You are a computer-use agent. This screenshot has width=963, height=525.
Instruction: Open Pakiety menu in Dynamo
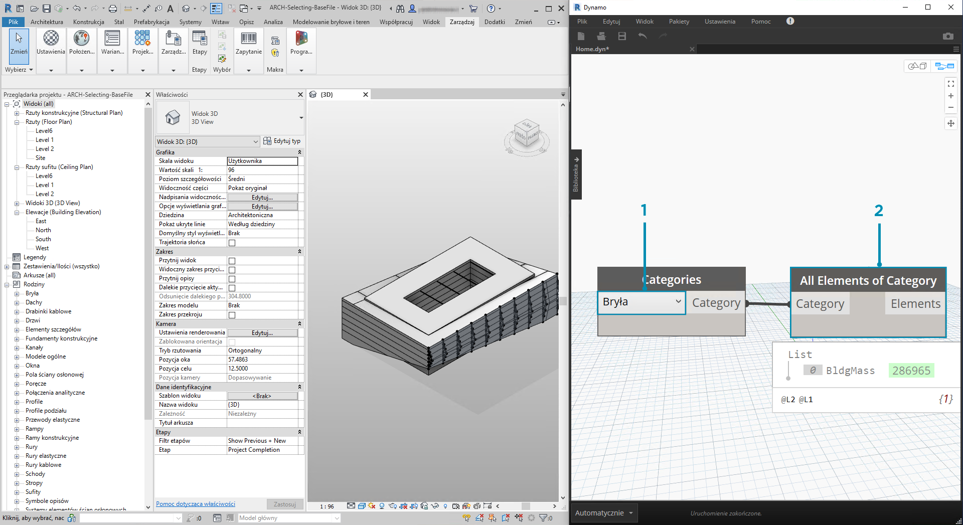[x=679, y=22]
